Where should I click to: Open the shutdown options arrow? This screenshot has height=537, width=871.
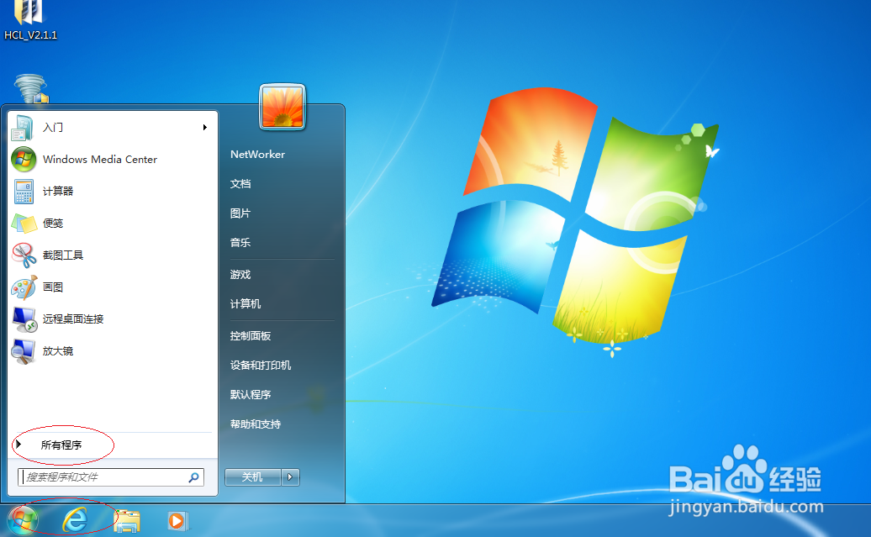(x=290, y=477)
